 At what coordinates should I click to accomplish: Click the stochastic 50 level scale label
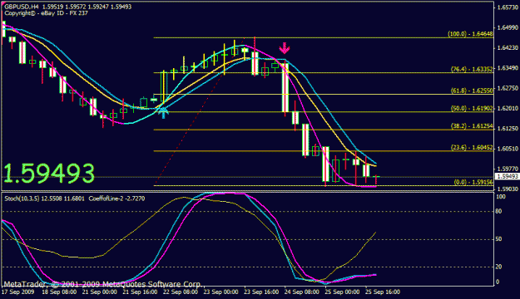(498, 238)
